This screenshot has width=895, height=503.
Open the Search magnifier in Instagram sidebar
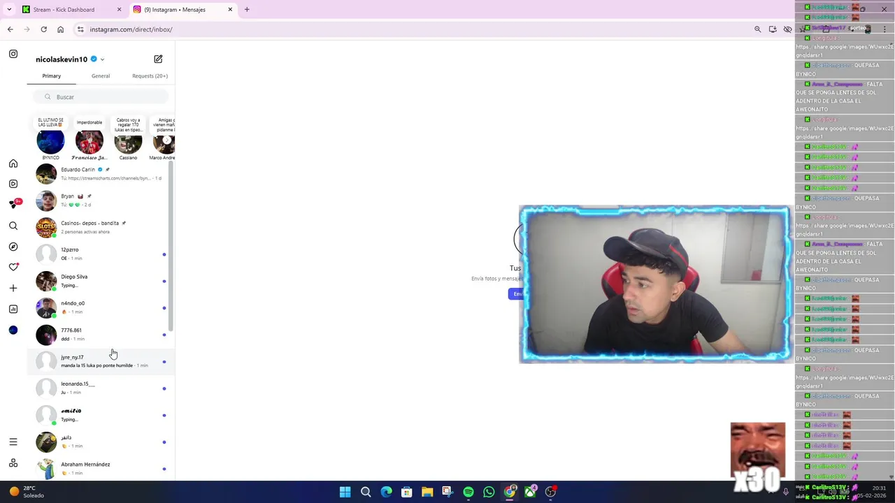(13, 226)
